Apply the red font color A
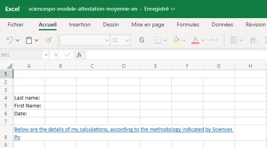 tap(195, 40)
